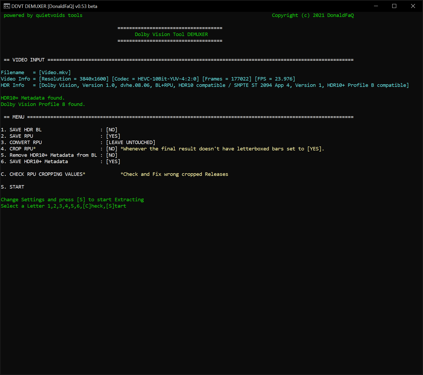Click [YES] value for SAVE RPU
Image resolution: width=423 pixels, height=375 pixels.
tap(113, 136)
